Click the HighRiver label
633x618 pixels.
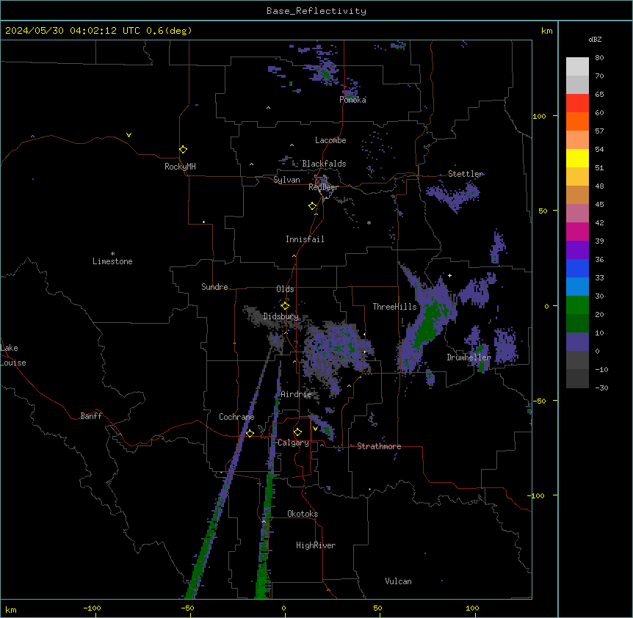coord(316,545)
